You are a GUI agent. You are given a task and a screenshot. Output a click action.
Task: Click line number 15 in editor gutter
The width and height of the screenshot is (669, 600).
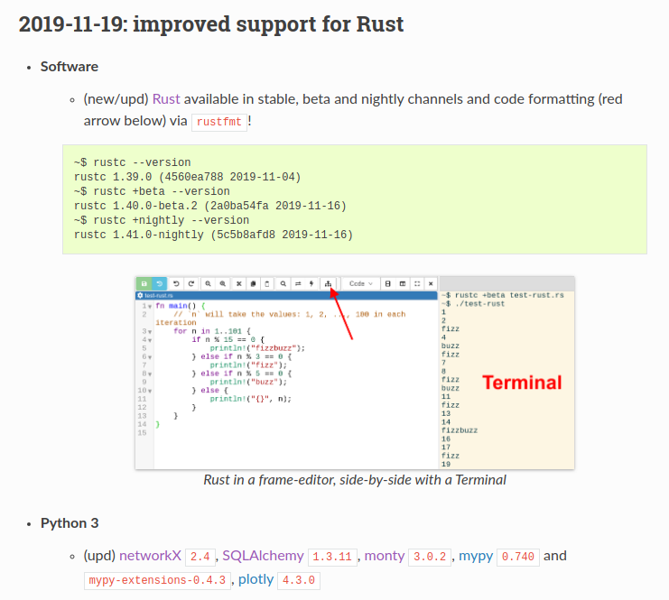[x=142, y=433]
